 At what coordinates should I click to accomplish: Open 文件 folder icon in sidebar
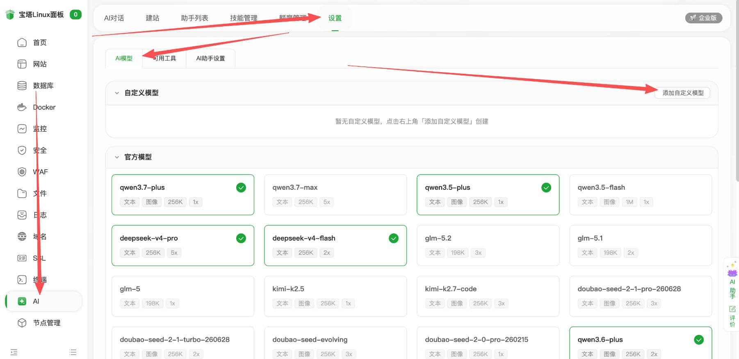tap(22, 193)
